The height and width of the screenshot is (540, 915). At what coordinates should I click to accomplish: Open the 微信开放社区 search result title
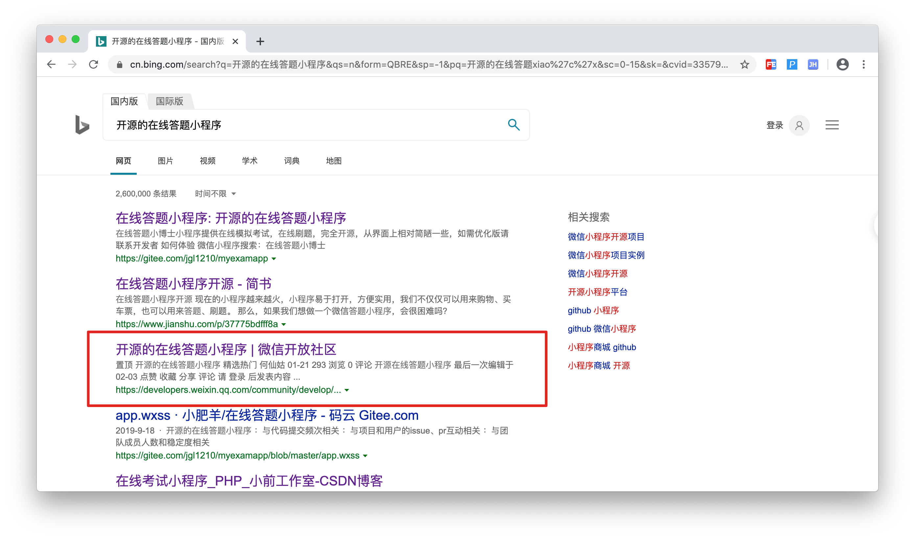tap(226, 349)
